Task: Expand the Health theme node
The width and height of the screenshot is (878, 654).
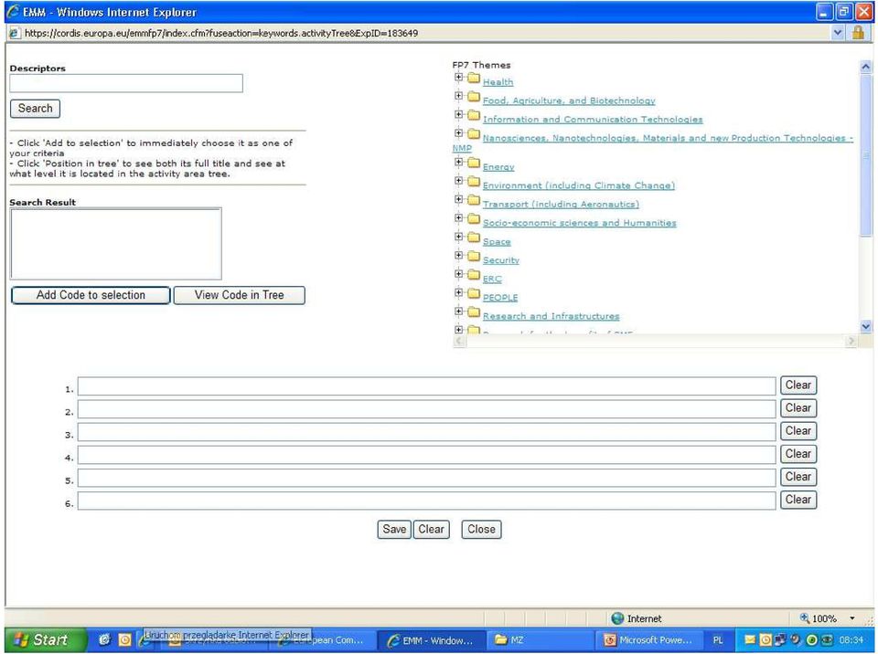Action: click(x=458, y=78)
